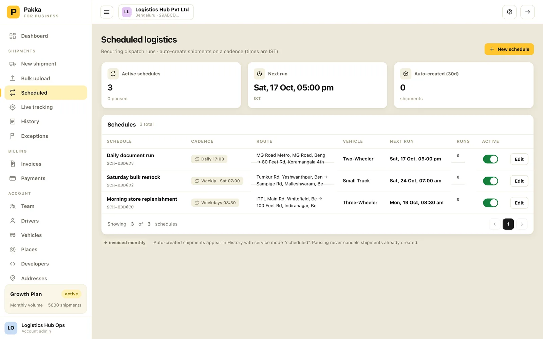Select page 1 in pagination
This screenshot has width=543, height=339.
coord(508,224)
